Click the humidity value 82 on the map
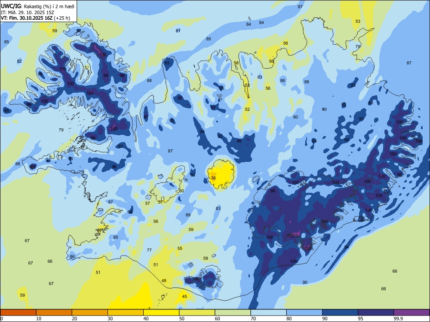430x322 pixels. 19,61
